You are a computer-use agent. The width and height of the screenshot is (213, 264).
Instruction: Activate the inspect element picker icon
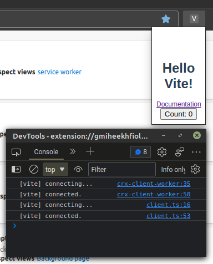coord(16,152)
